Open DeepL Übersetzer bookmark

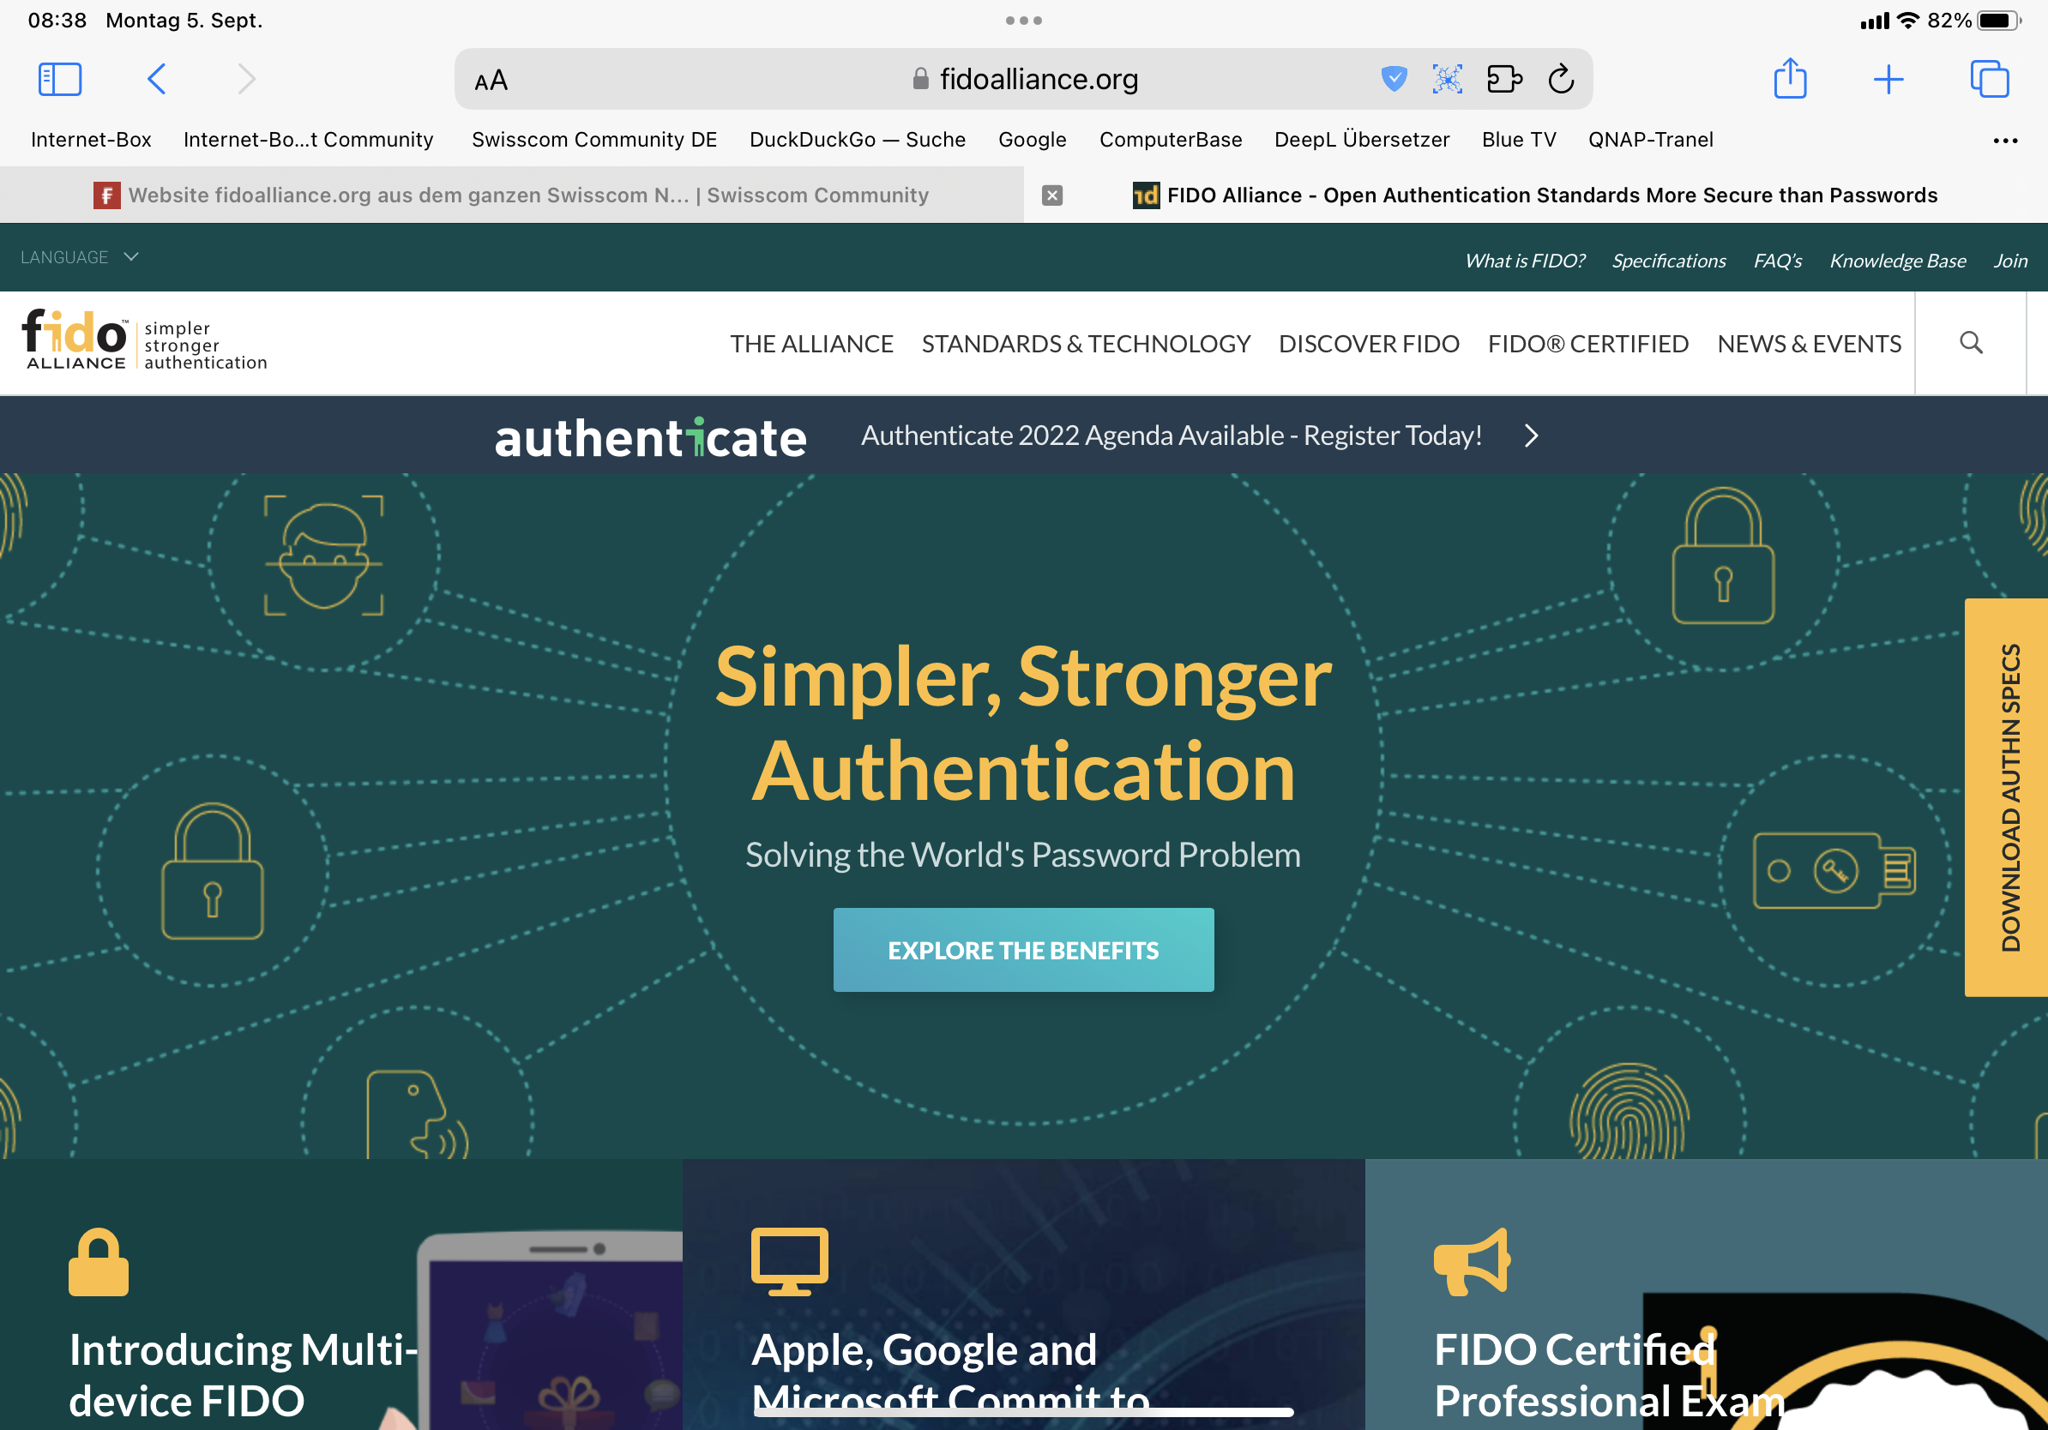point(1361,140)
